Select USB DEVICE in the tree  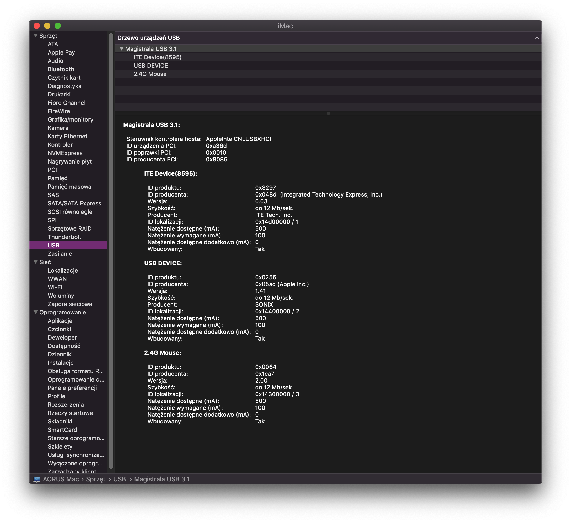coord(151,66)
